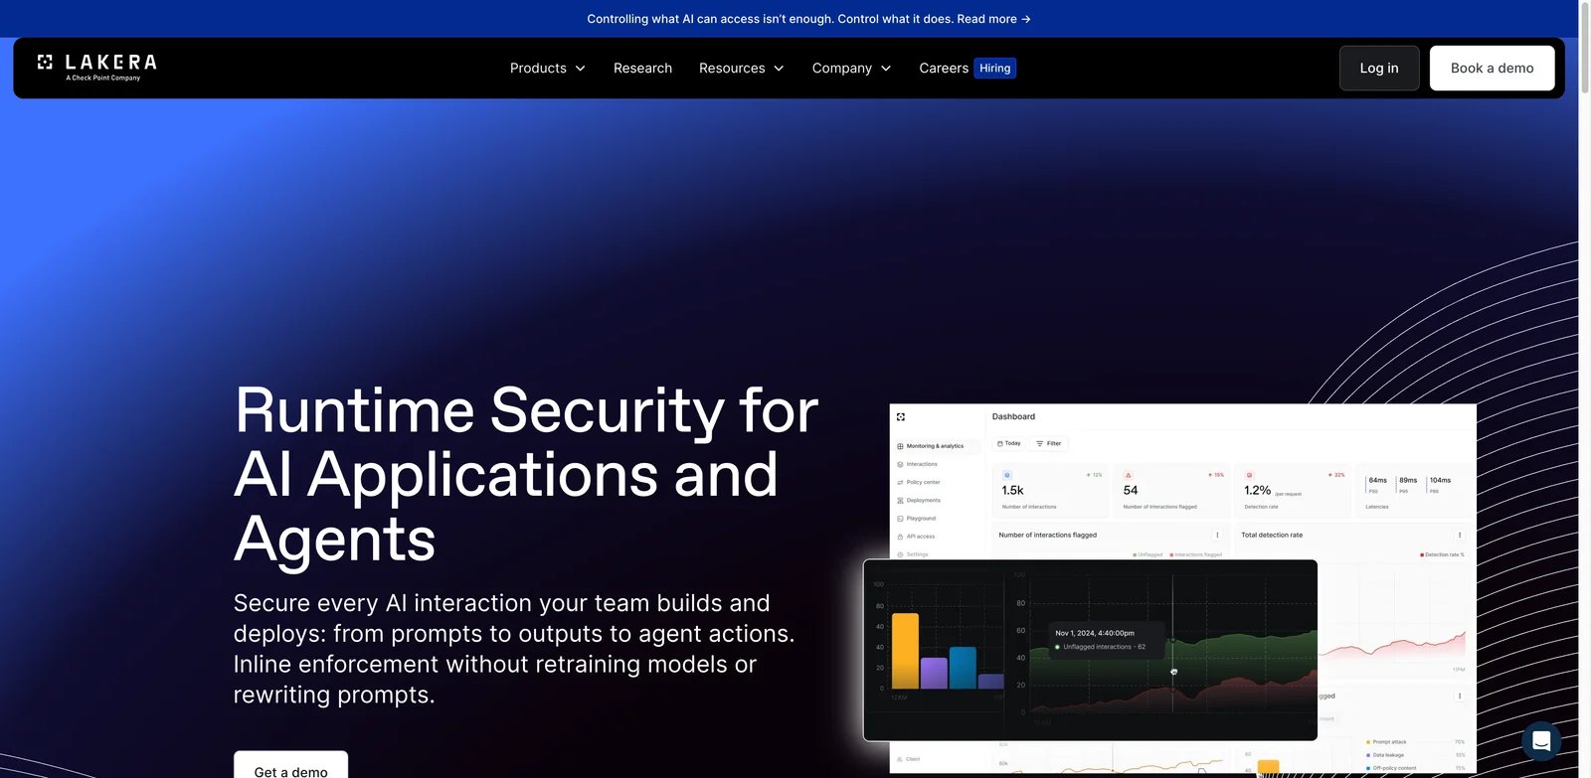Screen dimensions: 1591x778
Task: Expand the Resources dropdown menu
Action: (742, 68)
